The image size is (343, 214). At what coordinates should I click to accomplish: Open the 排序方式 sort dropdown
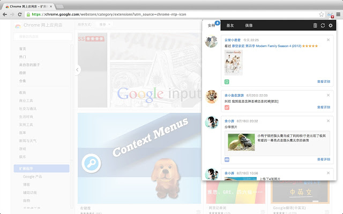click(105, 25)
